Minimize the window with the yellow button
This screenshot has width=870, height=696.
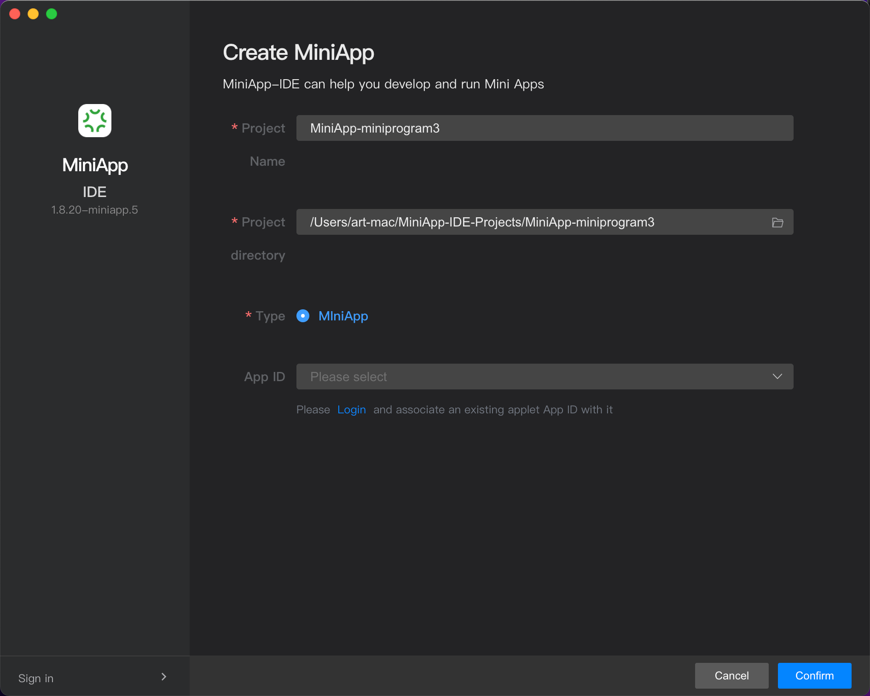tap(33, 14)
